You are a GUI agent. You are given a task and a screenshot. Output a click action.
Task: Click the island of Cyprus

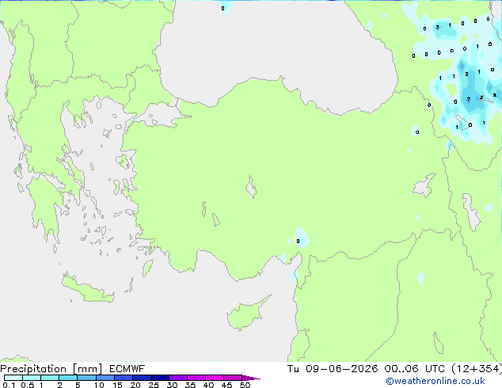pyautogui.click(x=248, y=313)
